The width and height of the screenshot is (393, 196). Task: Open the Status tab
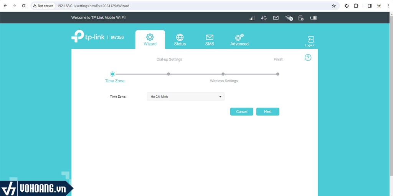click(x=180, y=39)
